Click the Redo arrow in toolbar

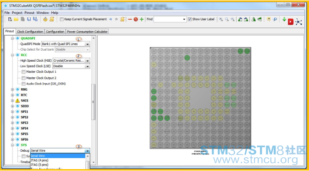point(116,19)
